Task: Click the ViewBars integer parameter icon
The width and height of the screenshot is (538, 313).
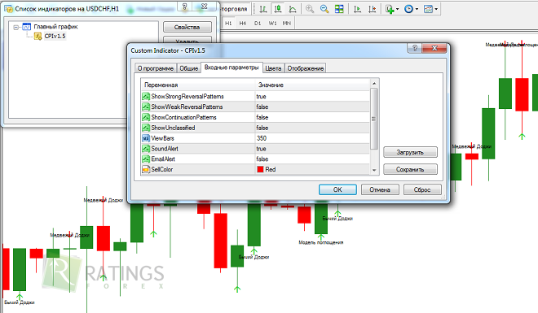Action: pyautogui.click(x=146, y=138)
